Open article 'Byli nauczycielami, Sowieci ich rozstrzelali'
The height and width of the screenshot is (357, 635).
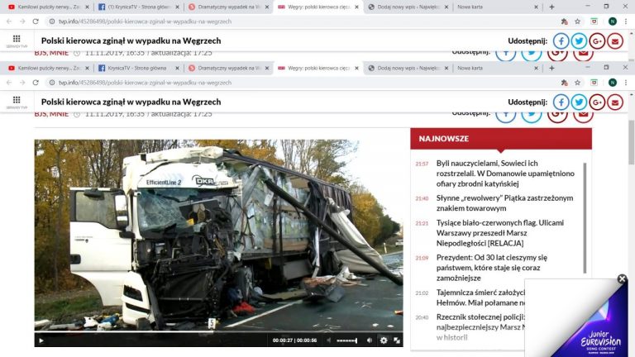(505, 174)
